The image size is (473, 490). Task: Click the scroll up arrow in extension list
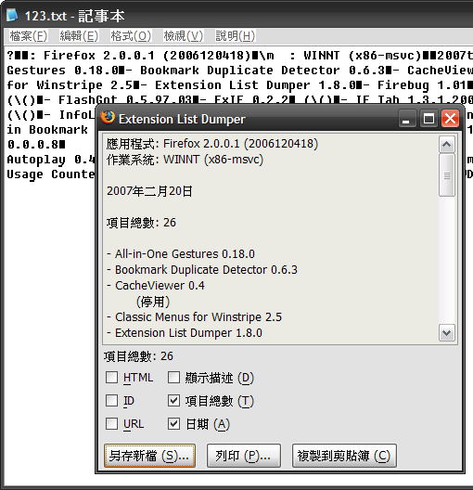click(446, 145)
